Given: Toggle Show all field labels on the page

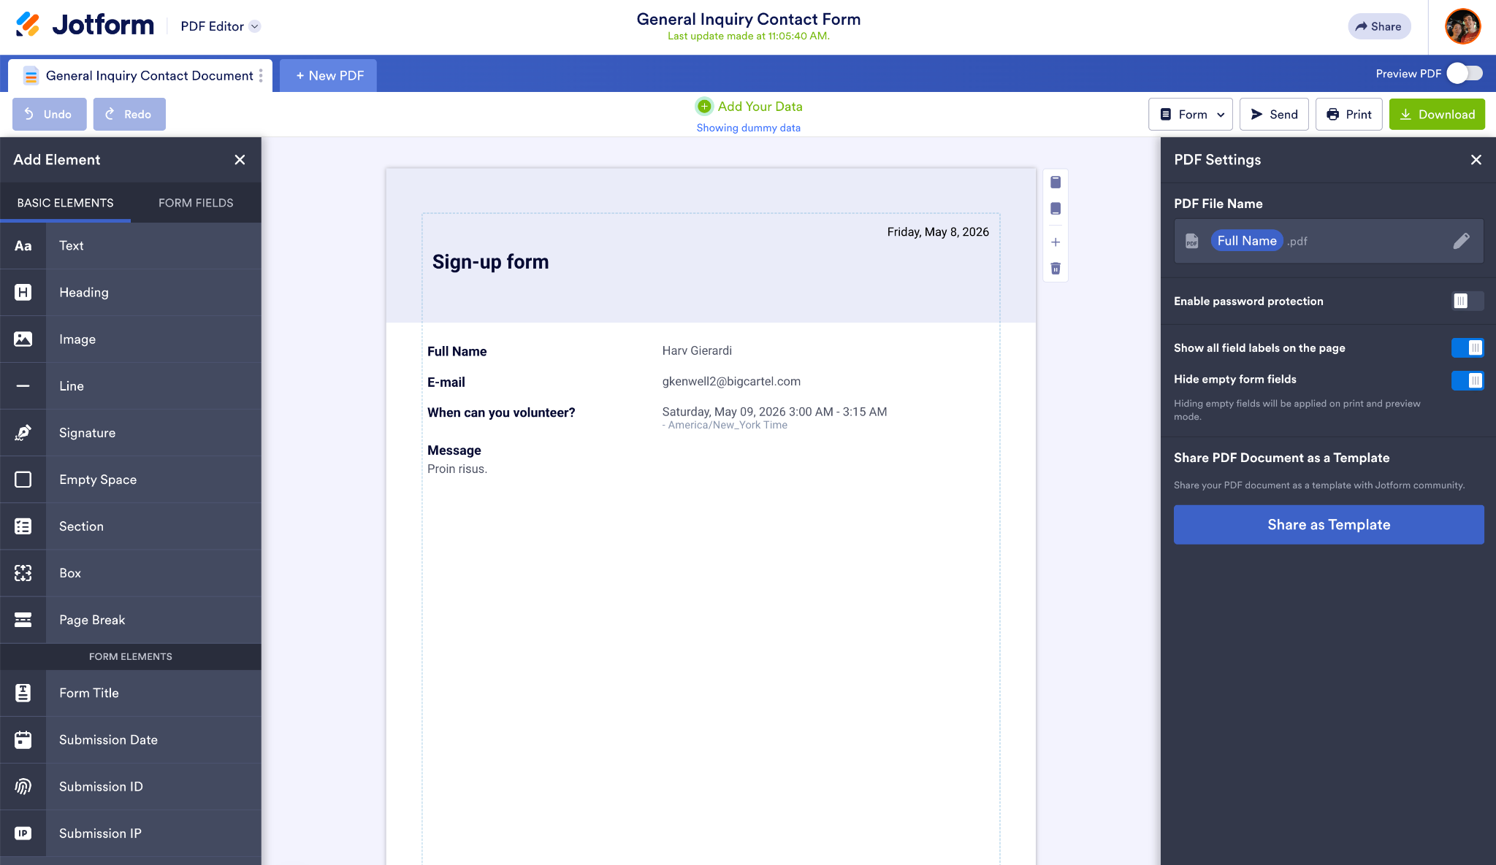Looking at the screenshot, I should click(1468, 348).
